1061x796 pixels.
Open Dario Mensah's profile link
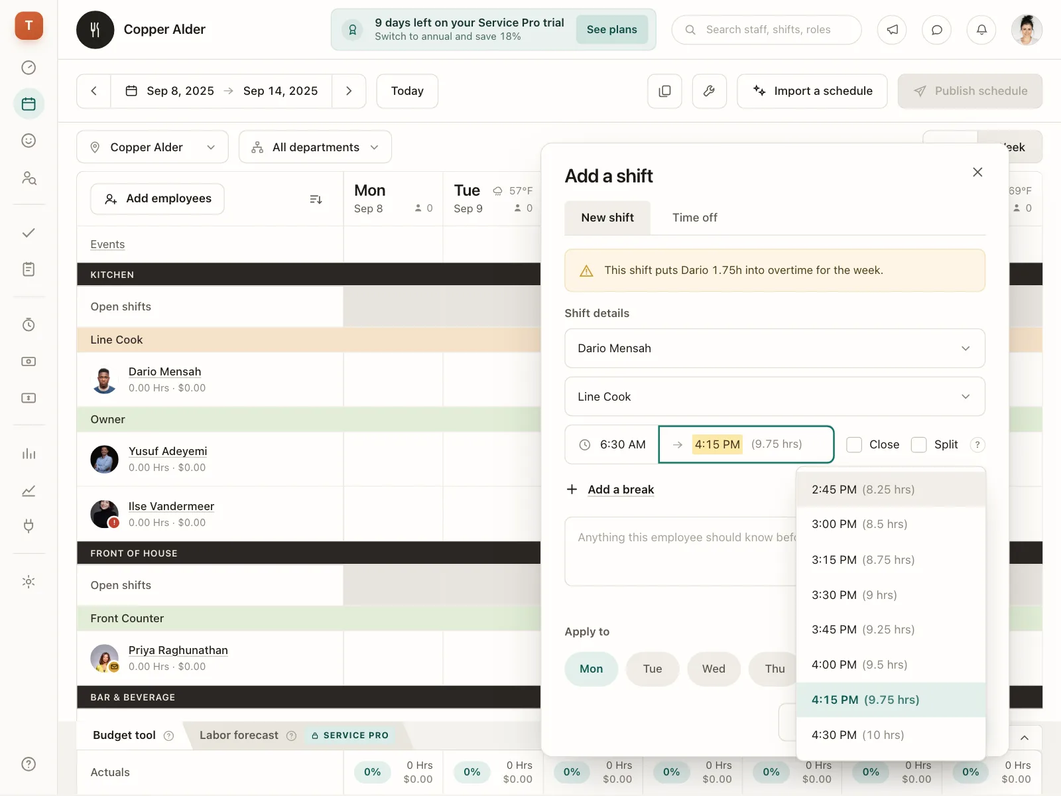click(x=164, y=372)
